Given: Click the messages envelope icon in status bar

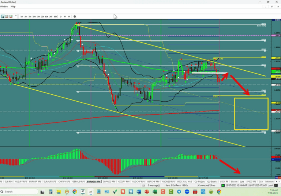Looking at the screenshot, I should tap(143, 185).
